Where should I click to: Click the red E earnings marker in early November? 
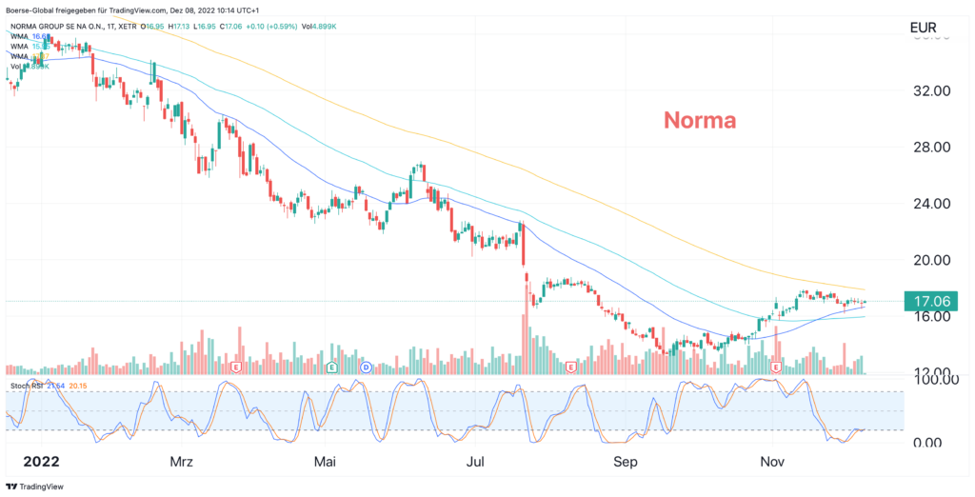[776, 368]
